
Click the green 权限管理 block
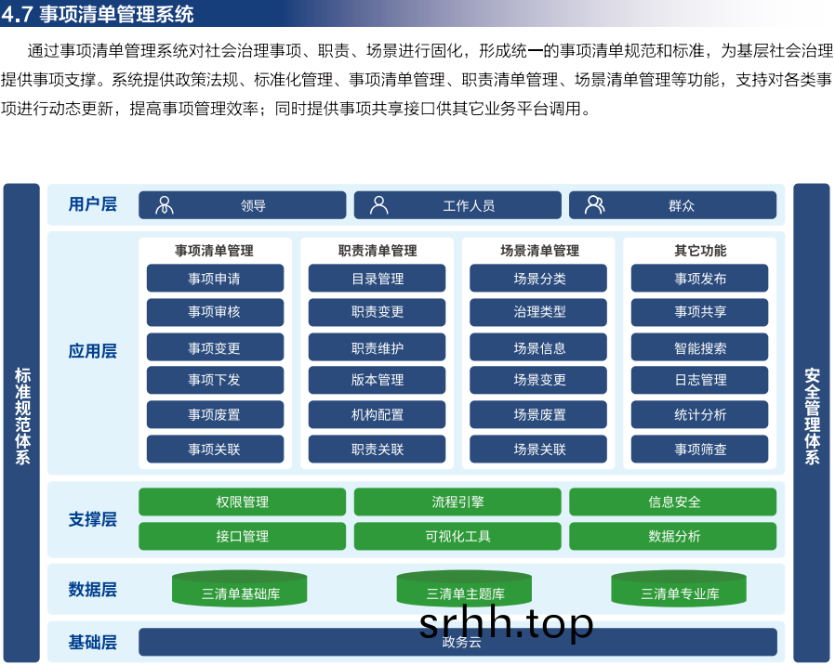click(x=242, y=502)
